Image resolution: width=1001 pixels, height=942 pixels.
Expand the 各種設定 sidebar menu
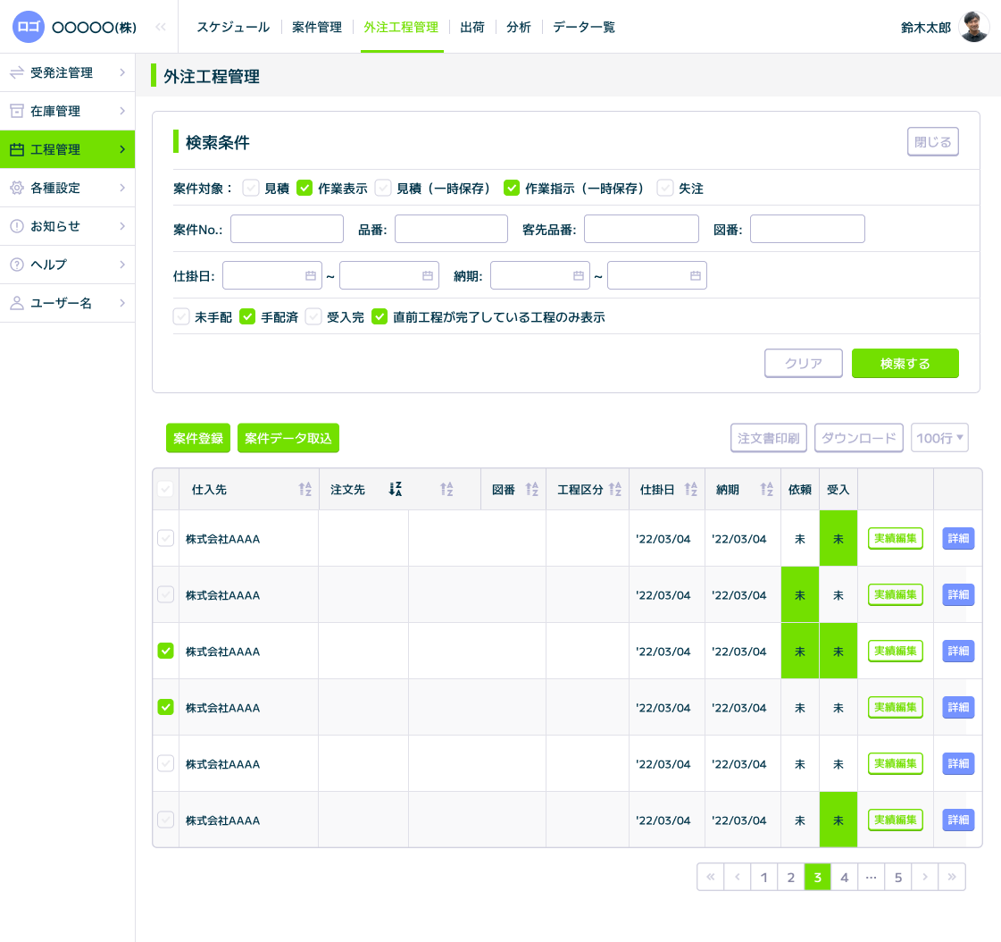67,188
